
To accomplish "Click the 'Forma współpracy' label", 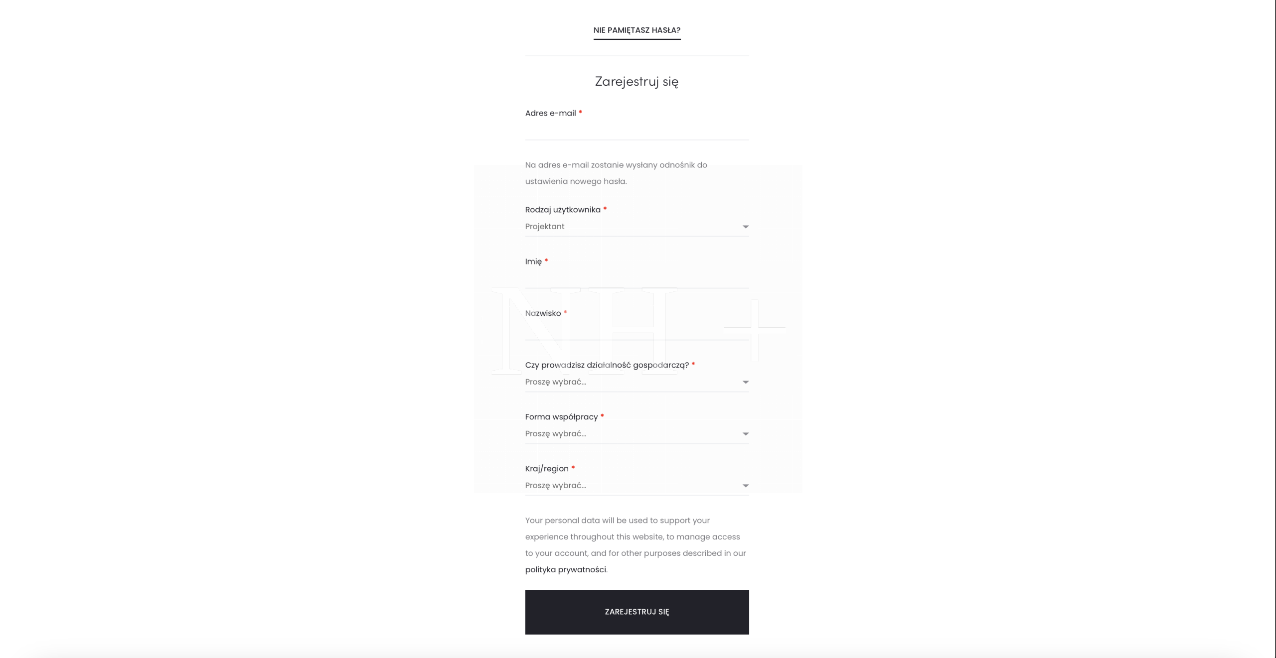I will [561, 417].
